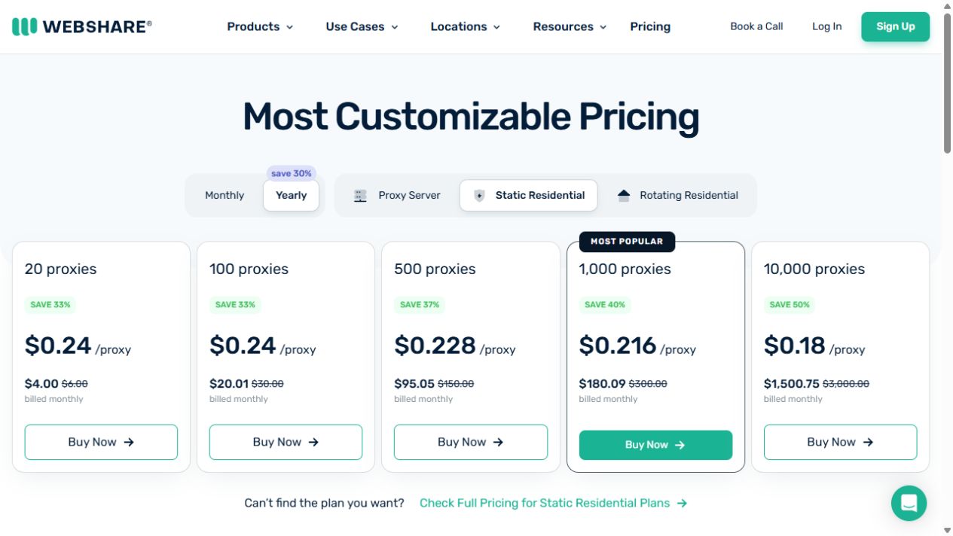Click the Rotating Residential house icon
Image resolution: width=953 pixels, height=536 pixels.
[623, 196]
